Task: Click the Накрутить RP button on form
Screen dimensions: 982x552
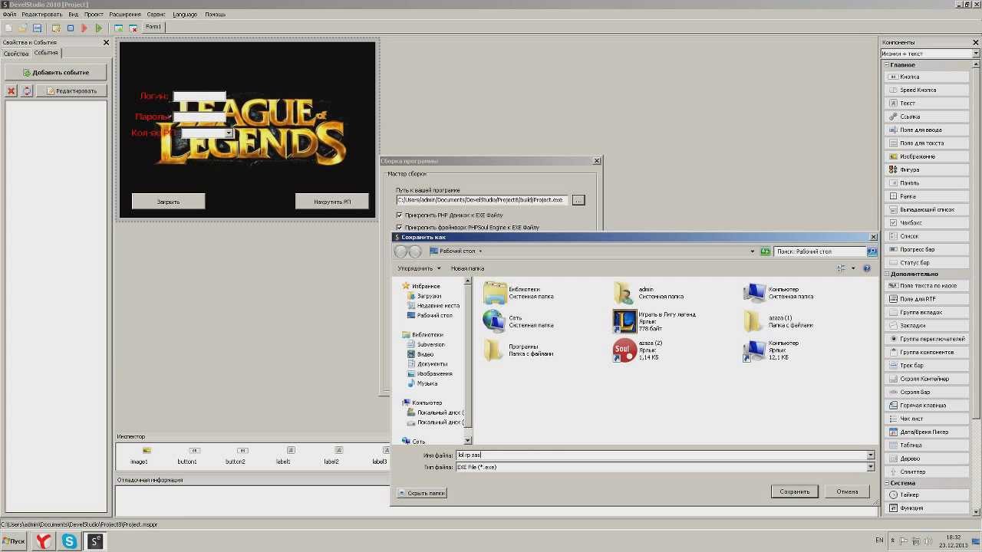Action: (331, 202)
